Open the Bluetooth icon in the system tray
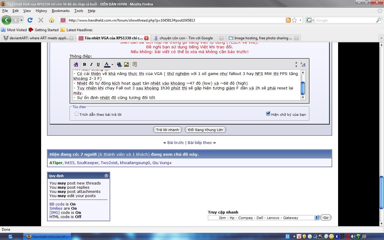 coord(337,236)
